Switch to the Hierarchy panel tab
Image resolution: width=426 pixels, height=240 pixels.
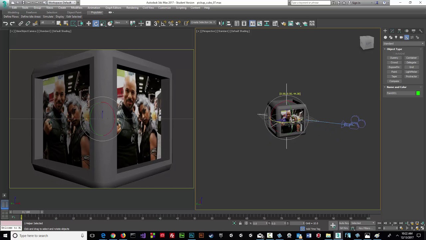tap(399, 31)
